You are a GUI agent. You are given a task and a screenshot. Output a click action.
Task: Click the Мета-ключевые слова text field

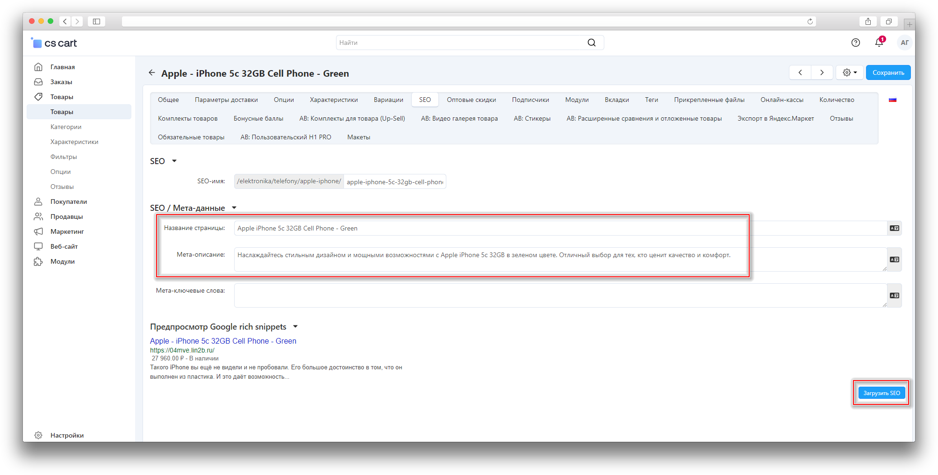tap(560, 295)
